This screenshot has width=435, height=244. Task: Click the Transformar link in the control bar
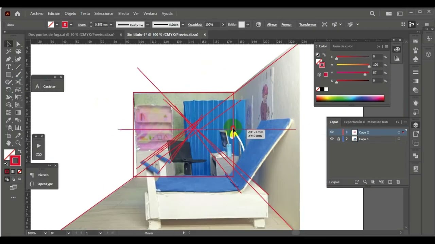308,25
